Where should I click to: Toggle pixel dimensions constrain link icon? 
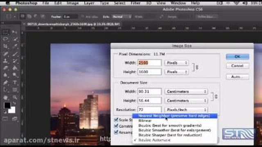tap(197, 67)
